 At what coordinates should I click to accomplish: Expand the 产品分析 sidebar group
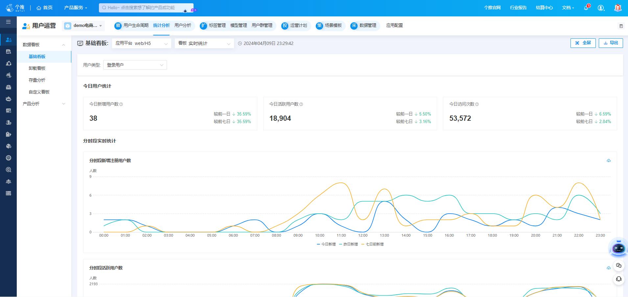click(44, 104)
